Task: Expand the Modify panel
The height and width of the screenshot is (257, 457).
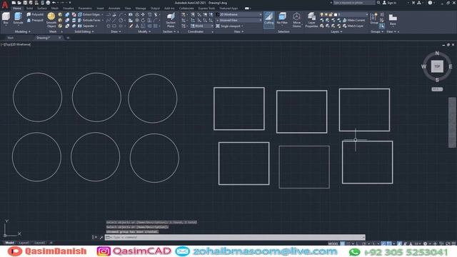Action: pos(144,31)
